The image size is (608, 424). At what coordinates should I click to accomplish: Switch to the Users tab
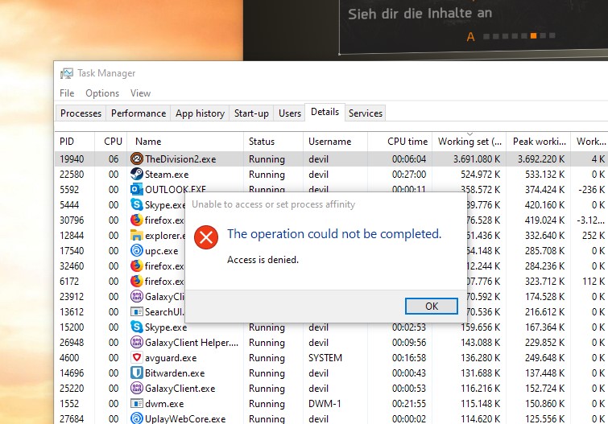pos(290,113)
